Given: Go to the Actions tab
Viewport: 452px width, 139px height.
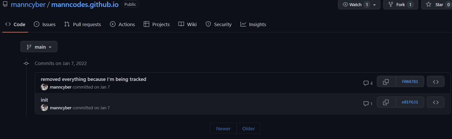Looking at the screenshot, I should click(122, 24).
